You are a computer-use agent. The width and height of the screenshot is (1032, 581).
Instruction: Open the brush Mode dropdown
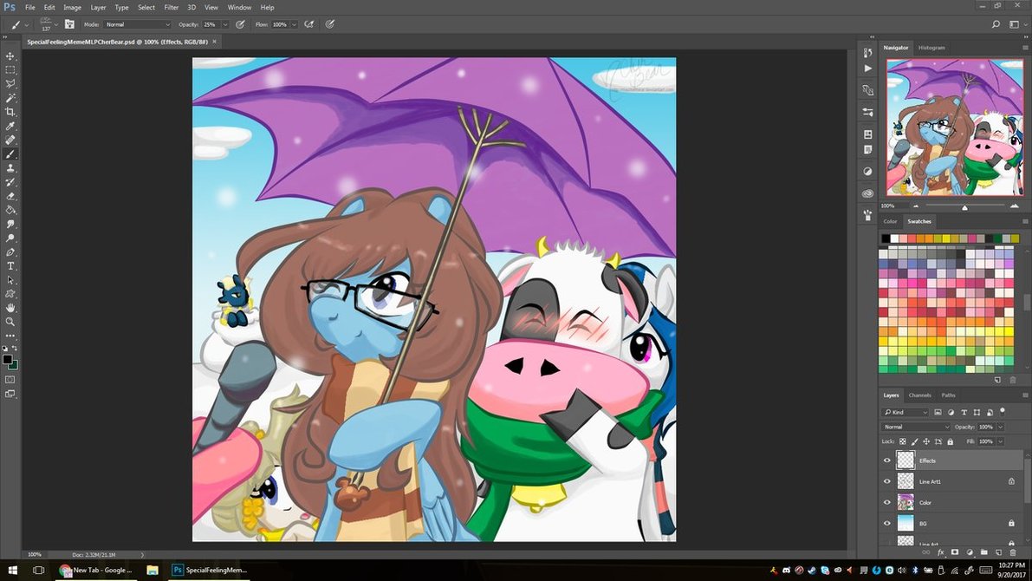[137, 24]
